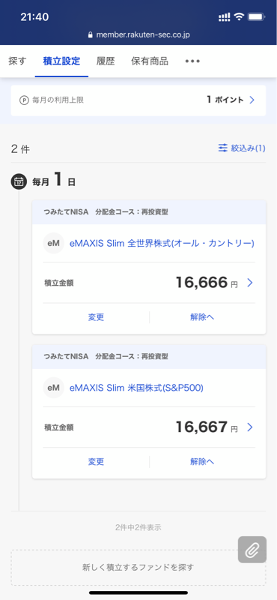Open eMAXIS Slim 全世界株式(オール・カントリー) link
The width and height of the screenshot is (277, 600).
click(162, 243)
